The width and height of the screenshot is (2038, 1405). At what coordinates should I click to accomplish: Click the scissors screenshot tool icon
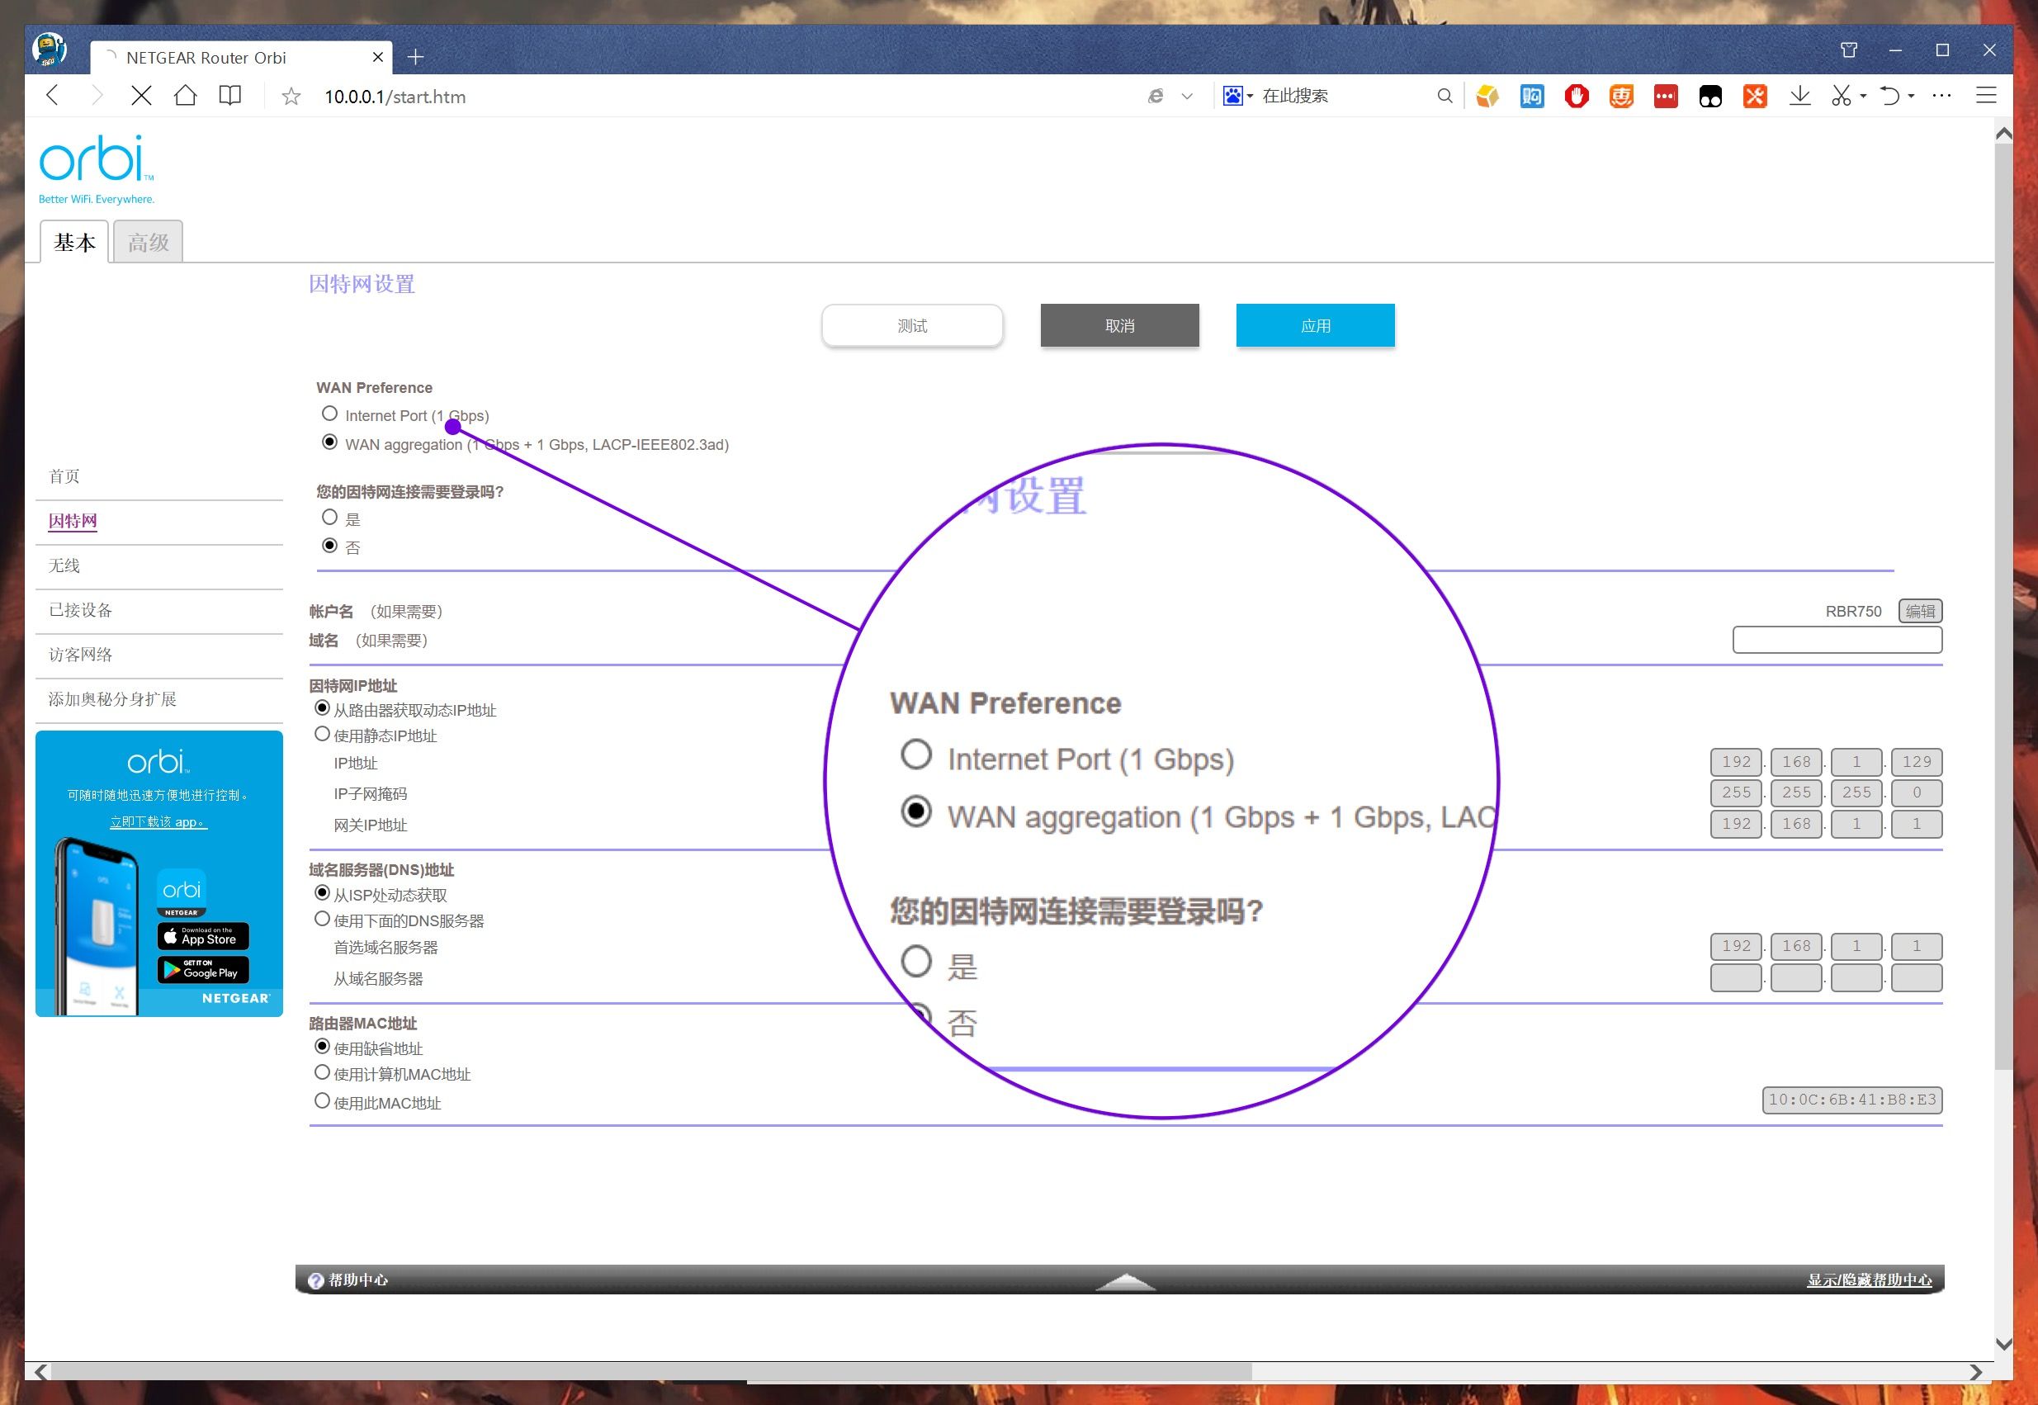coord(1841,96)
